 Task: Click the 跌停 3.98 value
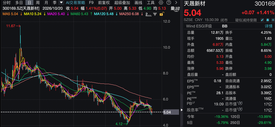pos(268,68)
